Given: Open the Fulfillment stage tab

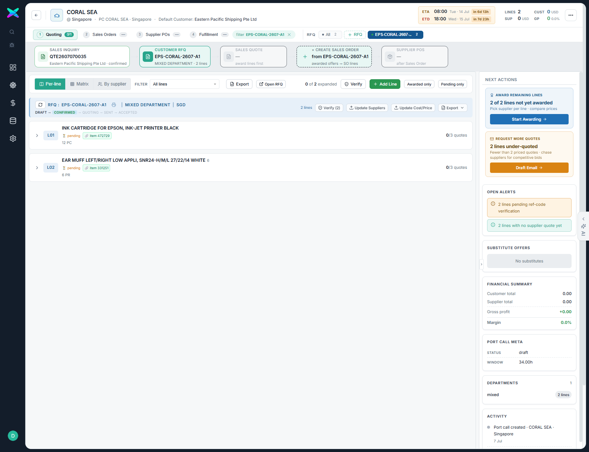Looking at the screenshot, I should (x=209, y=34).
